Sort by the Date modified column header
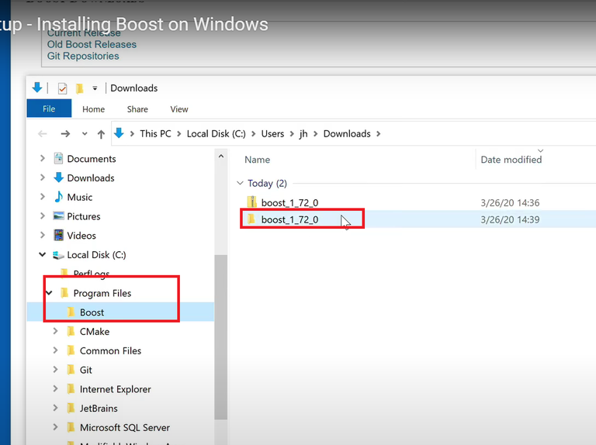The width and height of the screenshot is (596, 445). (x=511, y=160)
